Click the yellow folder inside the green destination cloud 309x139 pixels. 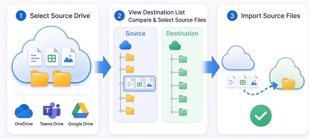pyautogui.click(x=289, y=83)
